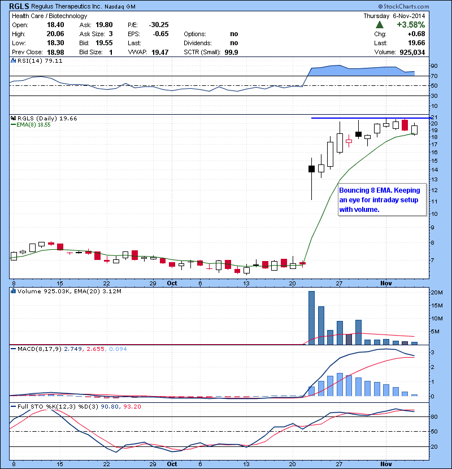This screenshot has height=469, width=452.
Task: Click the MACD legend line marker
Action: pos(13,349)
